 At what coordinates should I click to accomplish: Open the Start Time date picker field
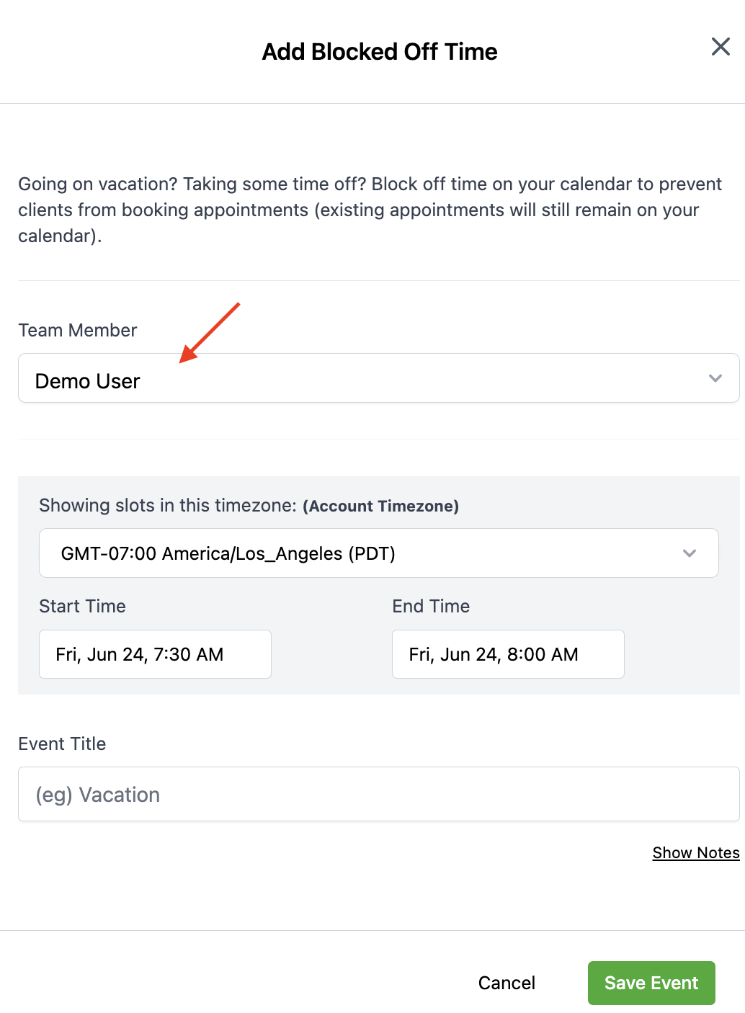click(155, 654)
